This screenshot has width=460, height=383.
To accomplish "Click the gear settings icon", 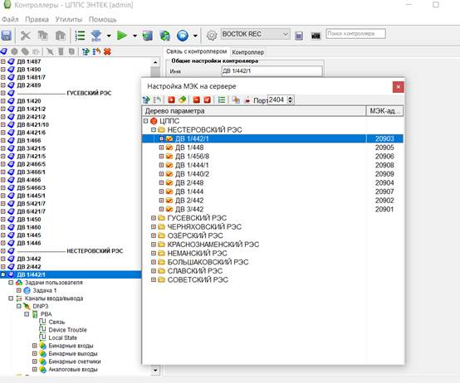I will 212,36.
